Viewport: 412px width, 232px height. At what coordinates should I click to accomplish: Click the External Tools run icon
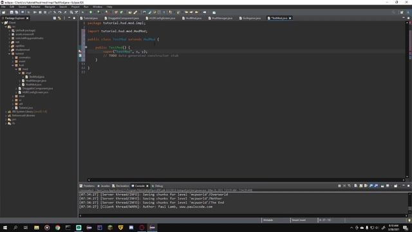click(107, 12)
